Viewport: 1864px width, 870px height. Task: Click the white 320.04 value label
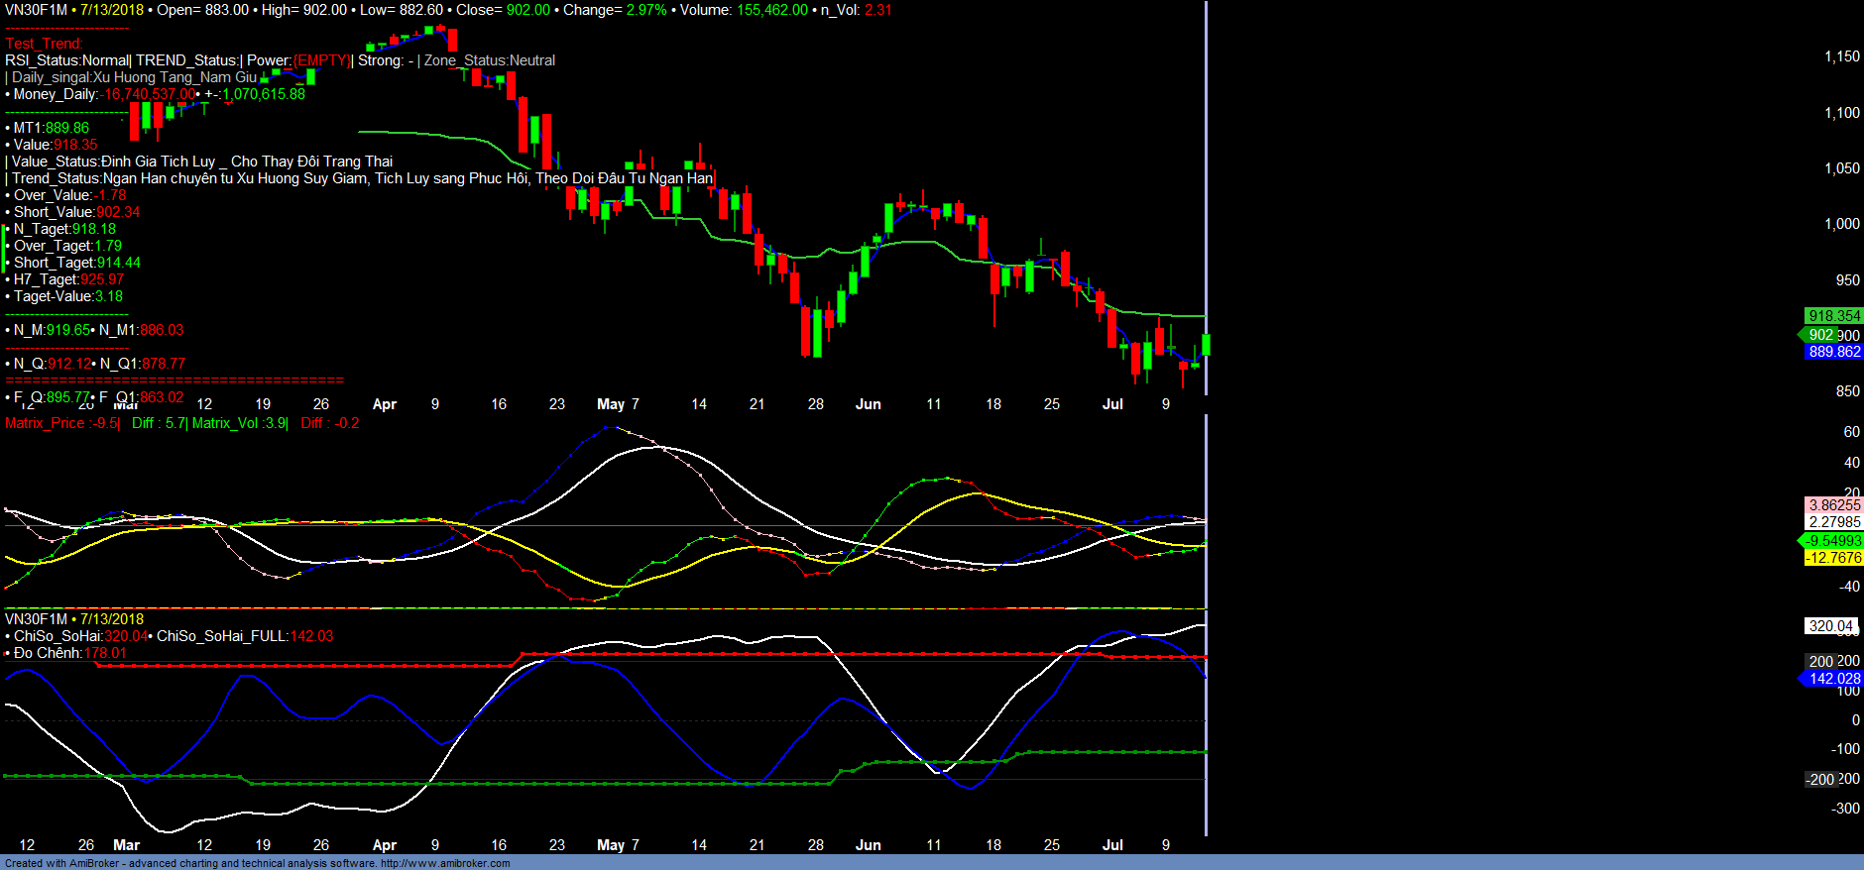(x=1830, y=626)
